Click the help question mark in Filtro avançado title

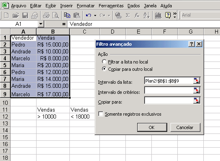coord(191,44)
